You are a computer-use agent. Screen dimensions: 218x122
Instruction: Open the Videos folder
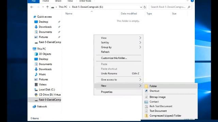click(x=43, y=84)
